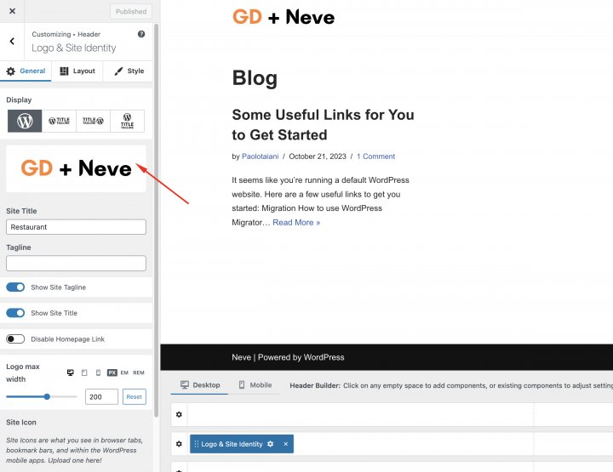The image size is (613, 472).
Task: Choose title-then-logo display layout
Action: click(93, 121)
